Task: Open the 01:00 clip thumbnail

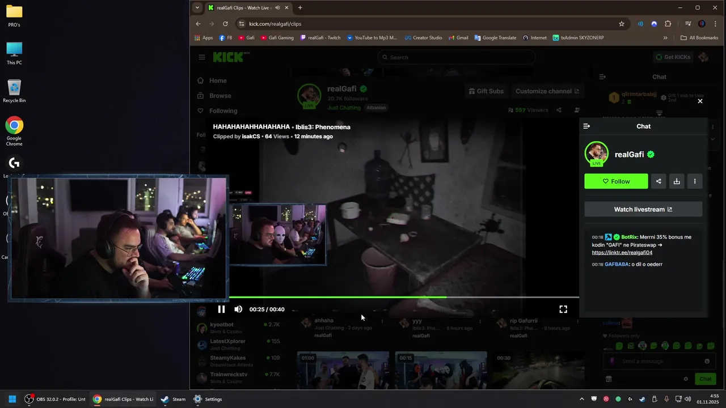Action: point(343,370)
